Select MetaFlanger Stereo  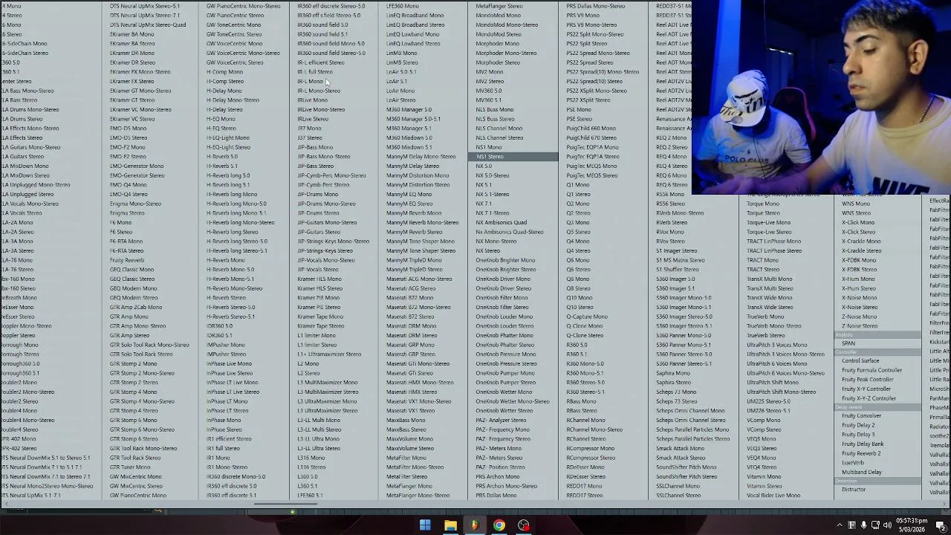(x=499, y=6)
